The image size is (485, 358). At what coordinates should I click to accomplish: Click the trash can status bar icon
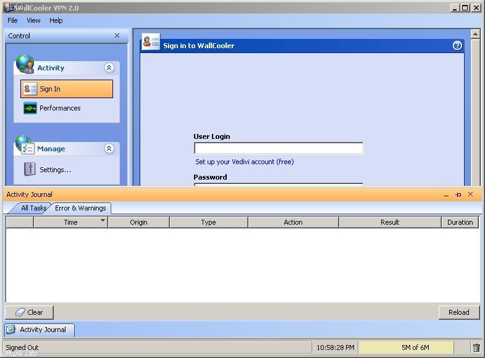pos(476,348)
